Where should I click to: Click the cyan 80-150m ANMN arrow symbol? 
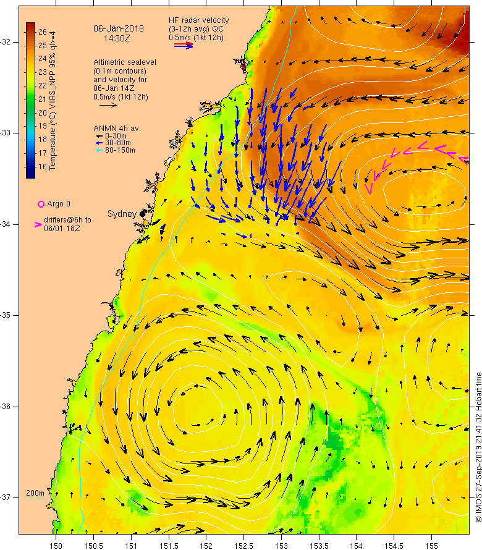(x=99, y=151)
